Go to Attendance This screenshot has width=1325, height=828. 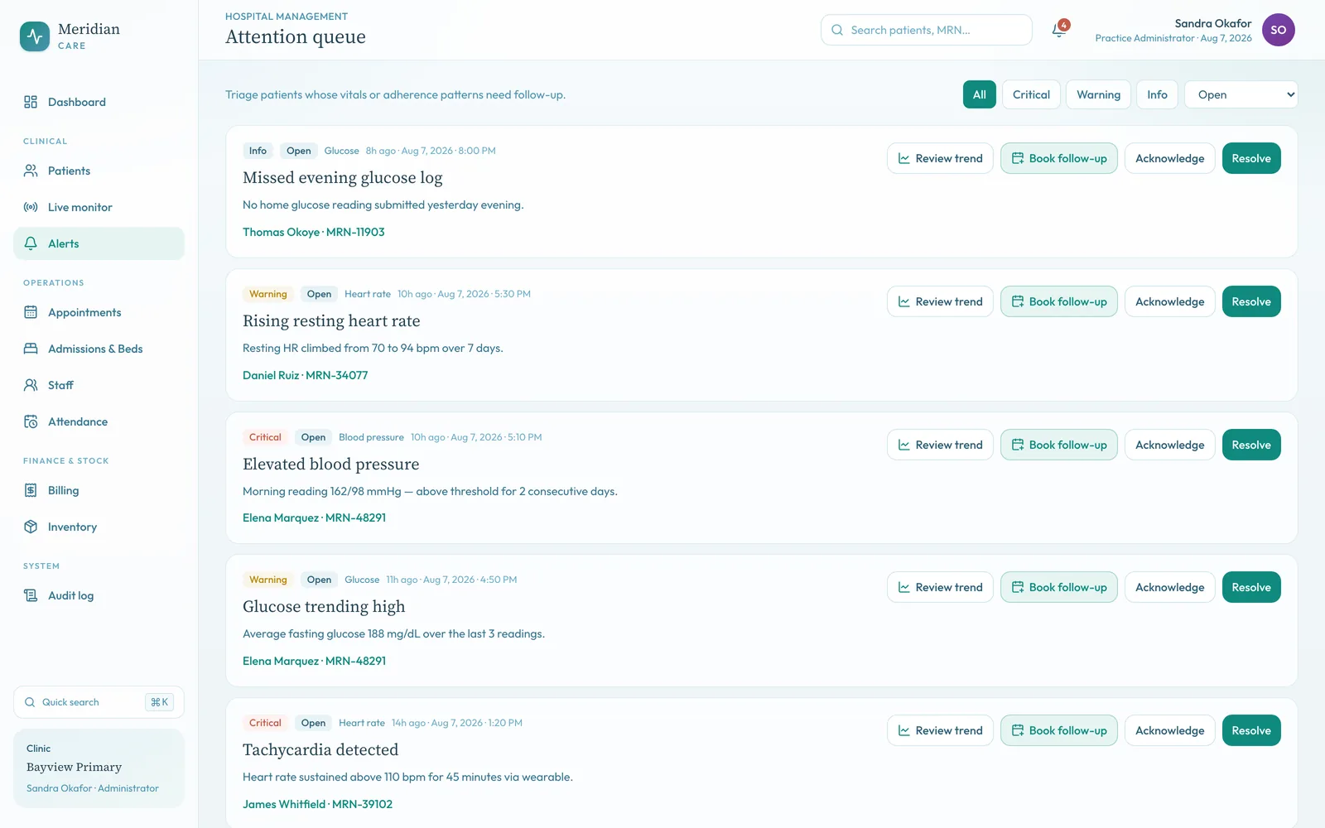coord(99,421)
